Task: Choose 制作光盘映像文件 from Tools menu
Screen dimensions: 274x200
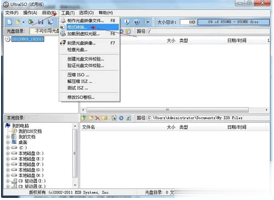Action: (x=90, y=21)
